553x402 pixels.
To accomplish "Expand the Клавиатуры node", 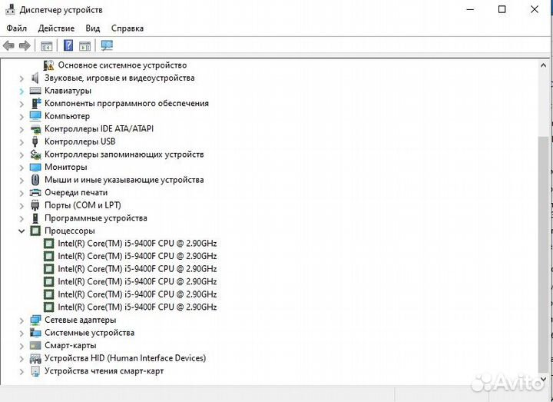I will click(22, 91).
